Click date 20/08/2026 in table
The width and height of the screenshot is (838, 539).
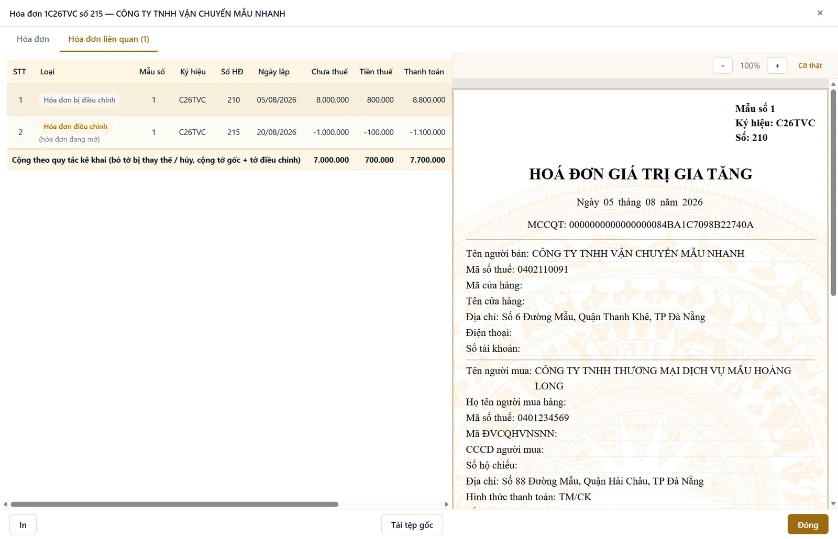pyautogui.click(x=277, y=132)
